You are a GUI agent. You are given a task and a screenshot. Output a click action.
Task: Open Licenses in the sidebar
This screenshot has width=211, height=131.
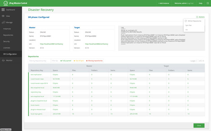(x=7, y=48)
